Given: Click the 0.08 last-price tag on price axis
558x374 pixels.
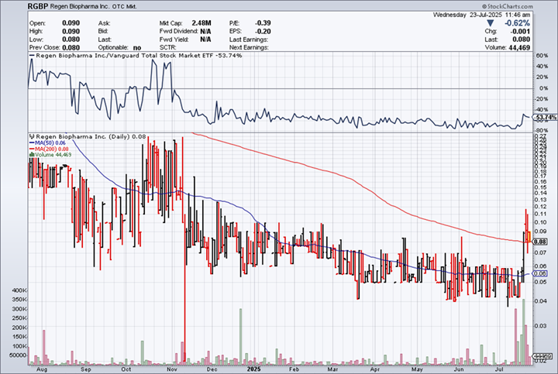Looking at the screenshot, I should pyautogui.click(x=541, y=242).
